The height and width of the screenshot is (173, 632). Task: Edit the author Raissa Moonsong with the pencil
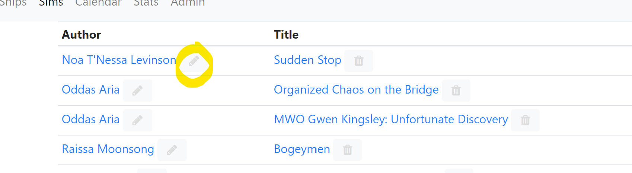pos(172,150)
